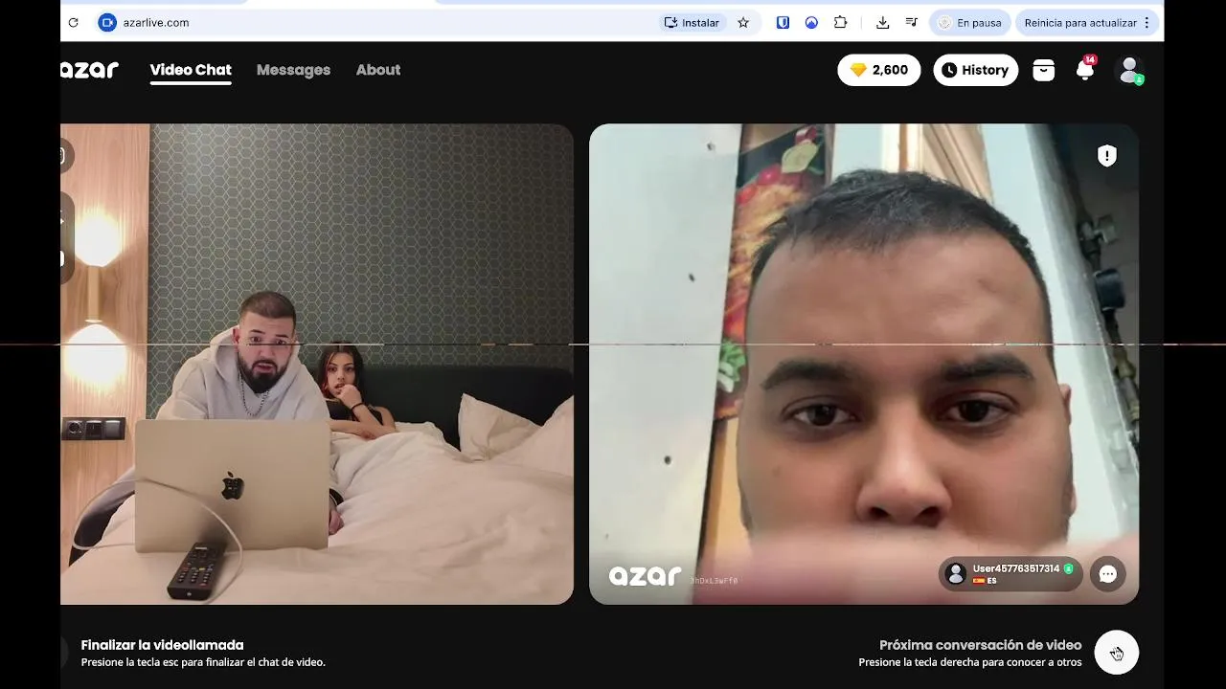
Task: Open the blue circular extension icon
Action: pos(811,22)
